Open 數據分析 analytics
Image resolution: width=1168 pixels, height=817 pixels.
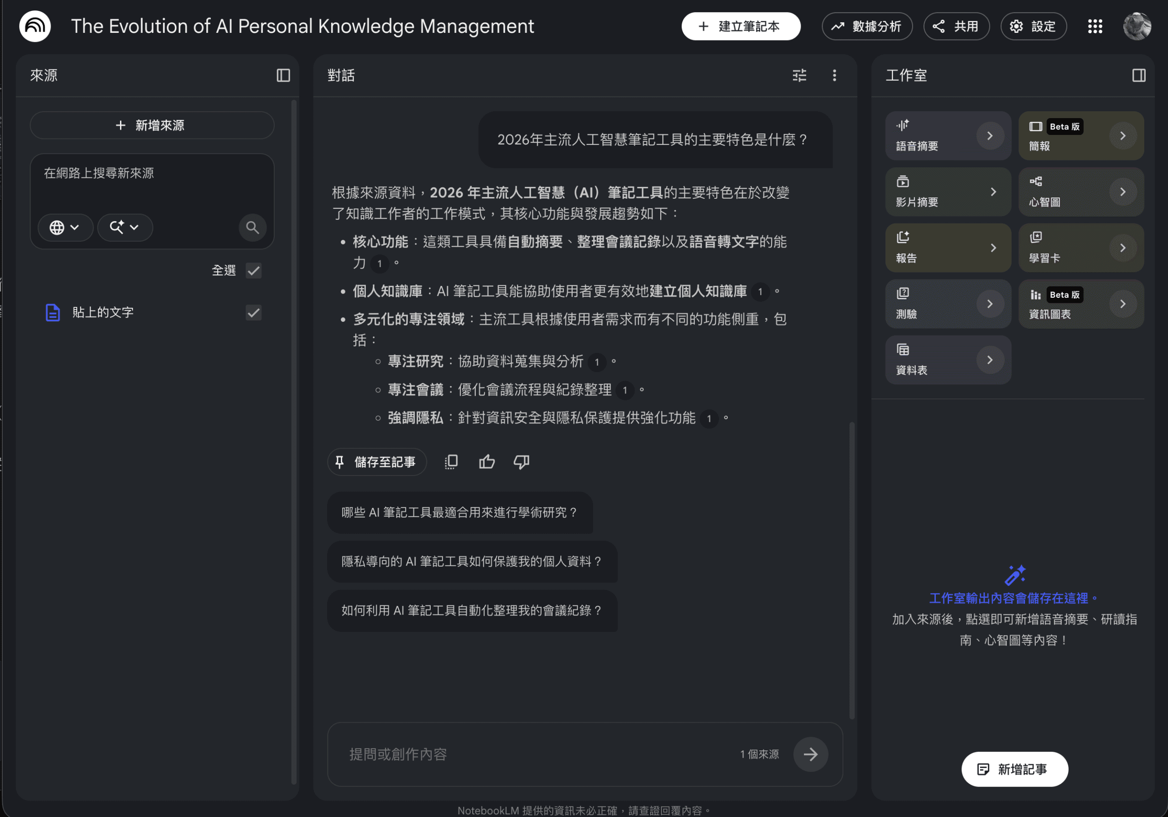(866, 26)
